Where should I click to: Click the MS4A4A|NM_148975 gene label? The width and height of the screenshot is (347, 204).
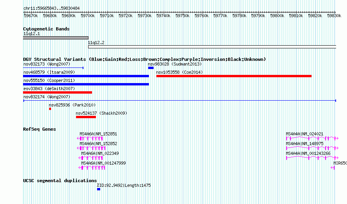(x=305, y=144)
